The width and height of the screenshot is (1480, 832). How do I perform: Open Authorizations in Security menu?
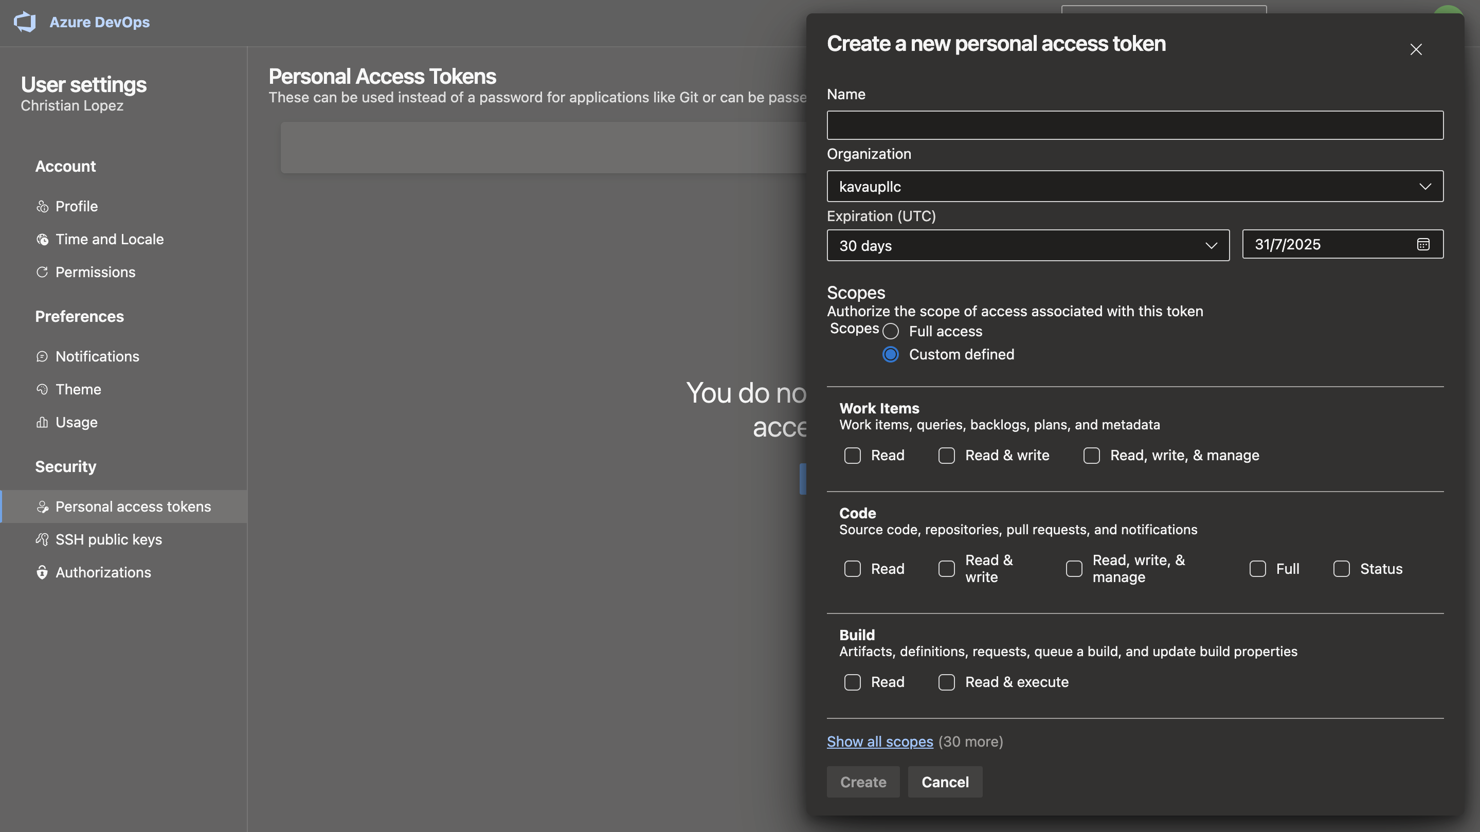(x=103, y=572)
